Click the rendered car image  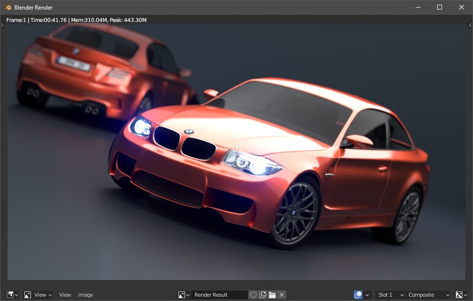[x=236, y=152]
